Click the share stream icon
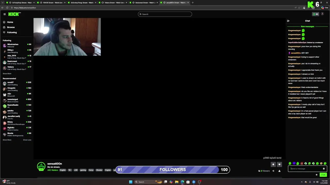The image size is (330, 185). (273, 171)
